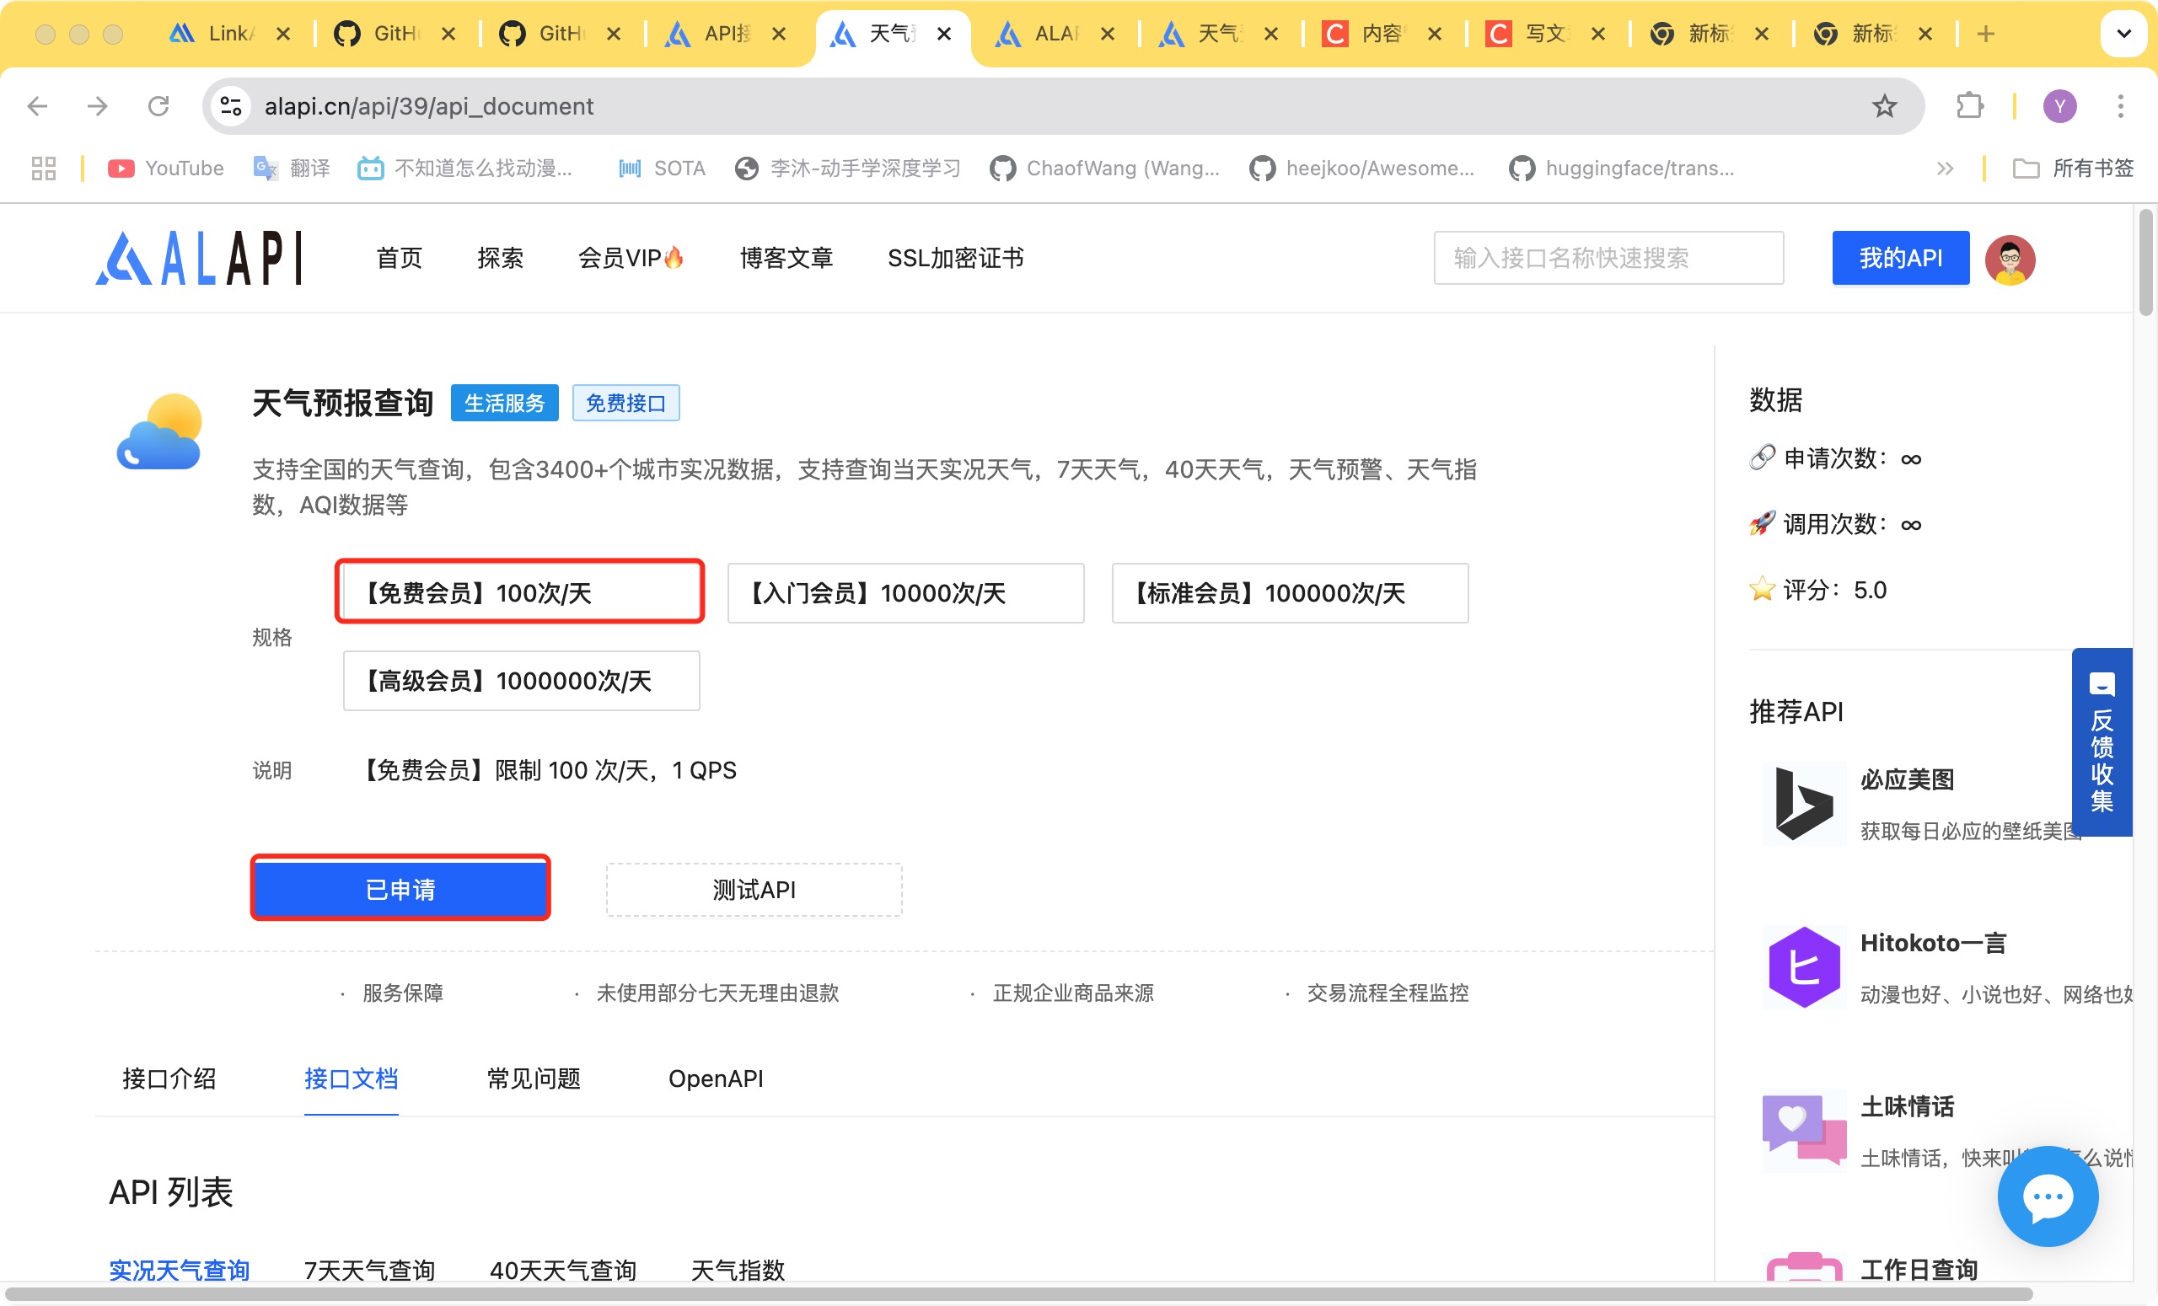Switch to the 常见问题 tab
Image resolution: width=2158 pixels, height=1306 pixels.
pos(534,1079)
